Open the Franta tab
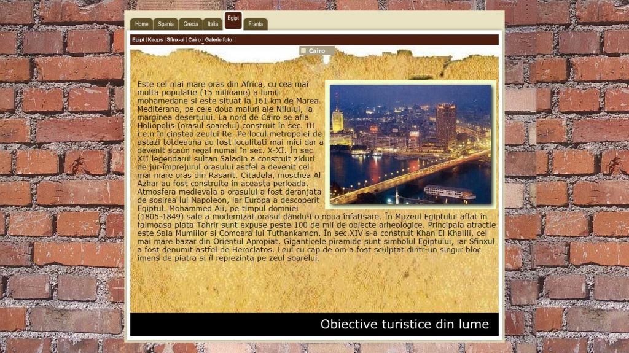Image resolution: width=629 pixels, height=353 pixels. click(256, 25)
